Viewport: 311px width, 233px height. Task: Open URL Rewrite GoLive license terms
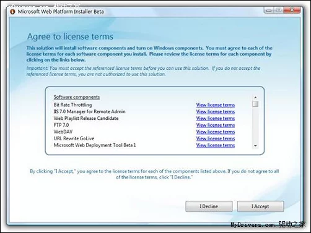(x=216, y=138)
